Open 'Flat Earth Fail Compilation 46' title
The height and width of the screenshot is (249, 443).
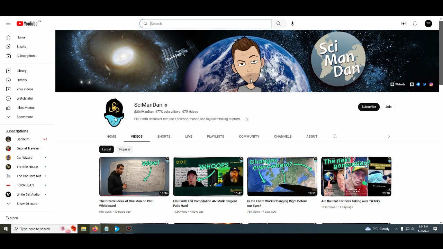205,203
